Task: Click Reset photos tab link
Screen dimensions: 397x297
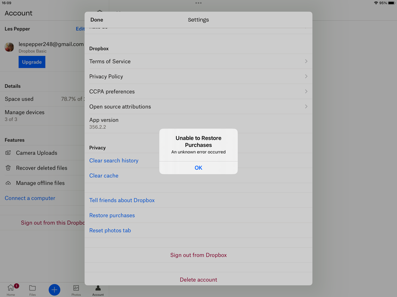Action: pos(110,230)
